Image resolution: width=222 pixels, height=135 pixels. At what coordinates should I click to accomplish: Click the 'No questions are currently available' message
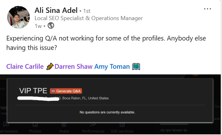coord(107,112)
